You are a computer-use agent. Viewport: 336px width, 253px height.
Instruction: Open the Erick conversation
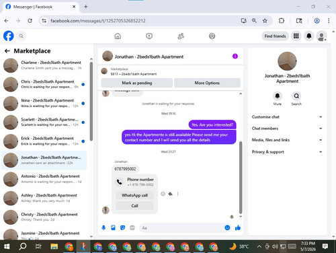pos(44,141)
